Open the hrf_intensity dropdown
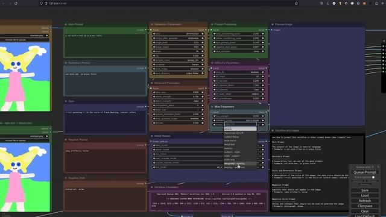This screenshot has height=217, width=386. point(239,90)
